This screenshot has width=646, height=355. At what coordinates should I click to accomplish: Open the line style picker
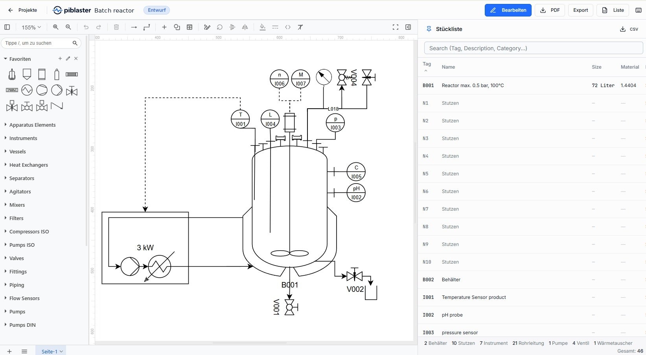point(275,27)
